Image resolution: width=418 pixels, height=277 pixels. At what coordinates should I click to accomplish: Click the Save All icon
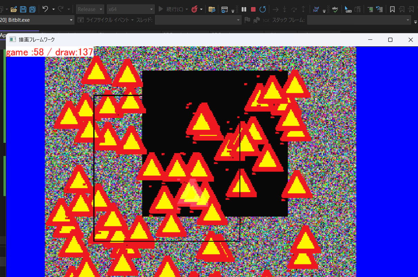32,9
